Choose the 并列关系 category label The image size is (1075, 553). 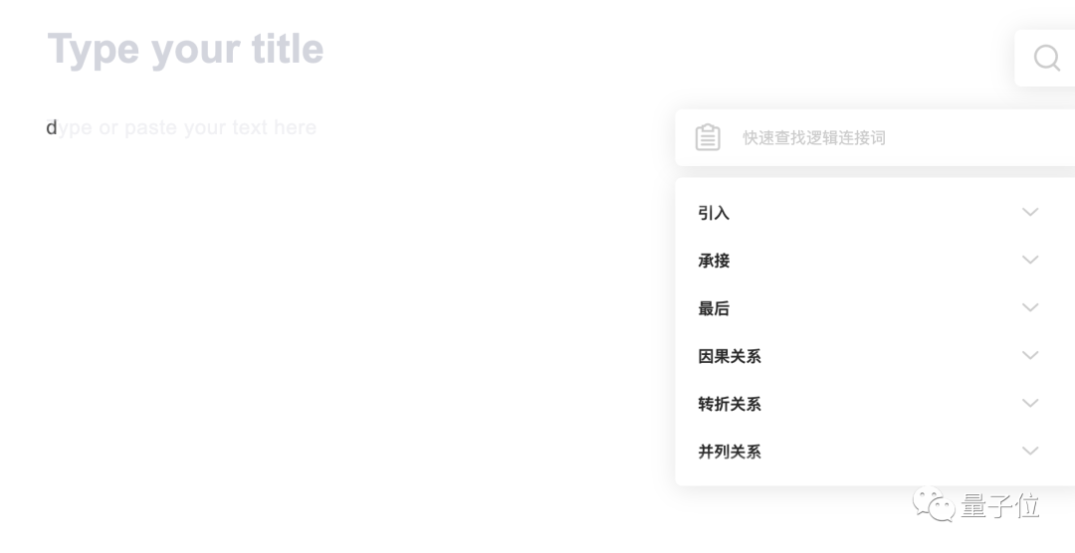pyautogui.click(x=730, y=452)
